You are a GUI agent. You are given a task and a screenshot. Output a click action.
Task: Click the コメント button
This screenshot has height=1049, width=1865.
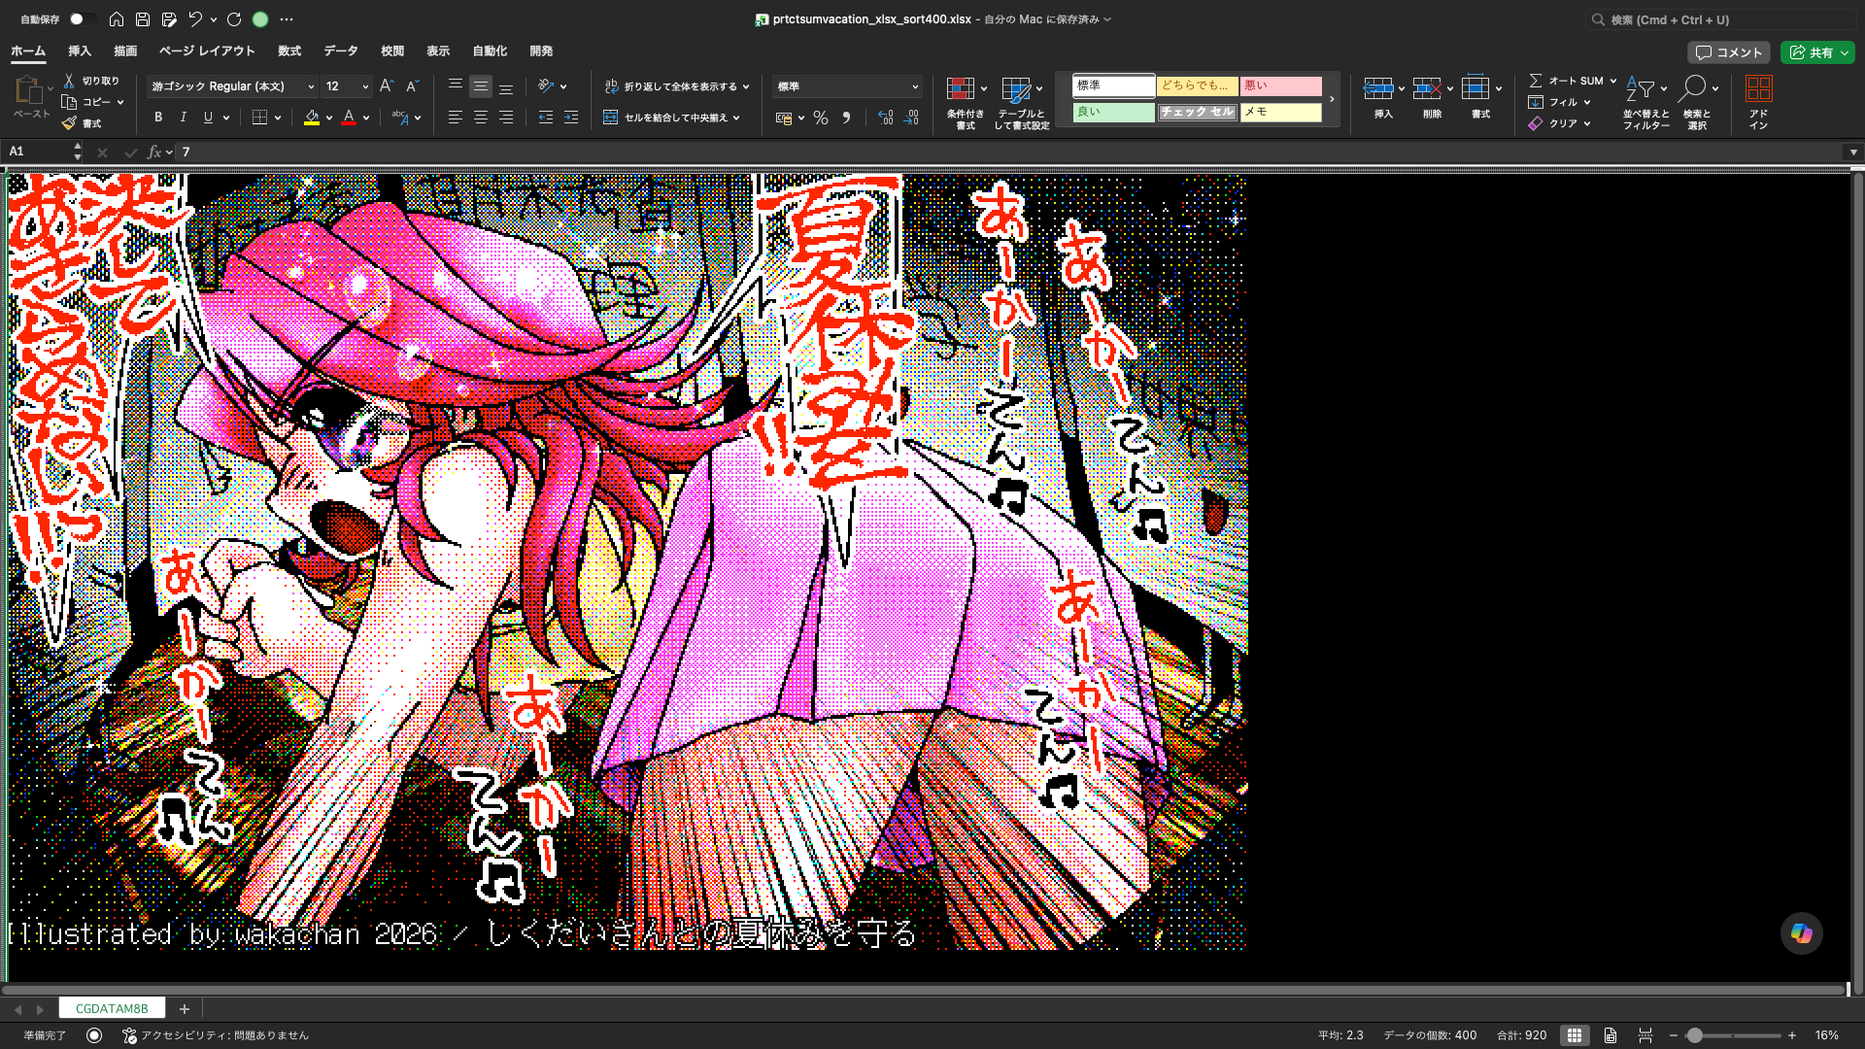coord(1728,52)
